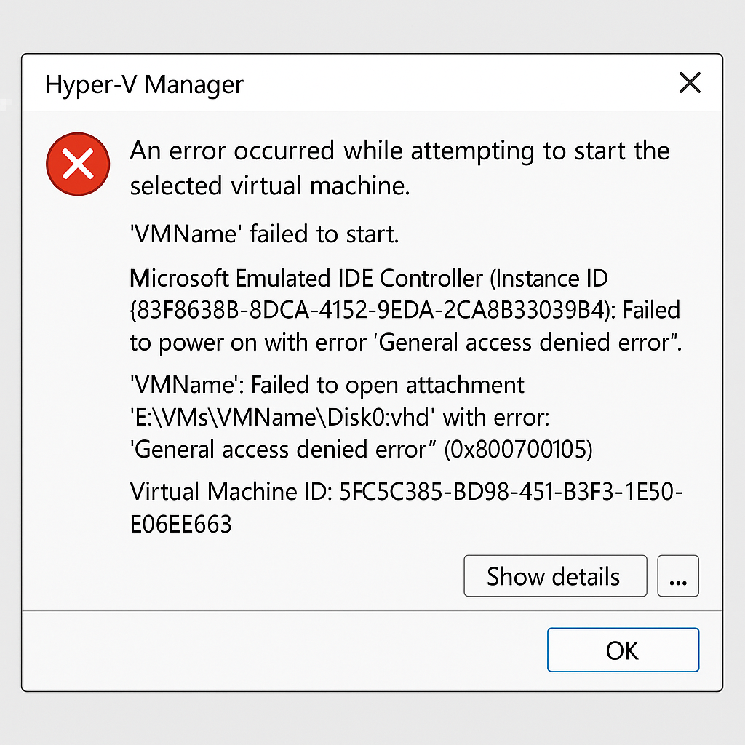
Task: Select the "'VMName' failed to start." message
Action: point(265,234)
